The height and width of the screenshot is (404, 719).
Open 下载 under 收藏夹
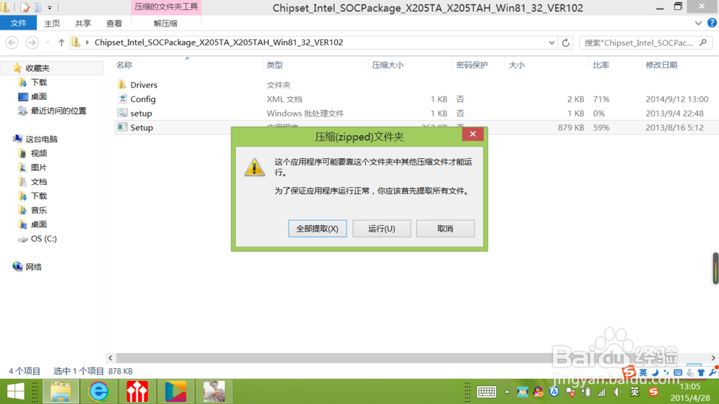tap(39, 83)
